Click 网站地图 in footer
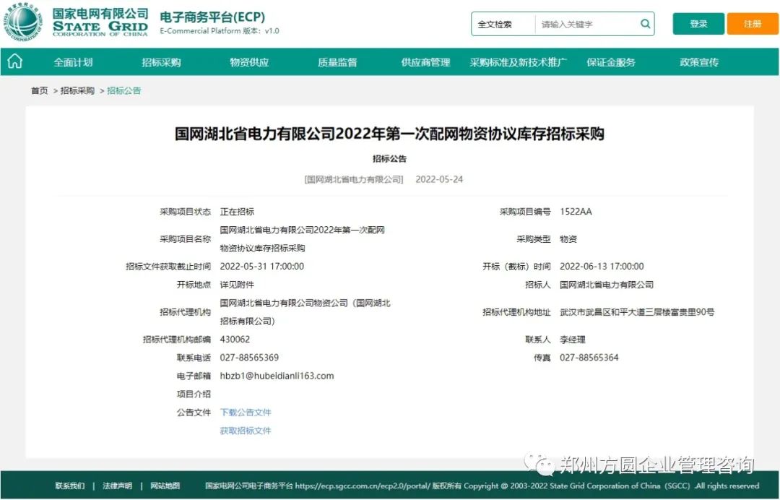This screenshot has height=500, width=780. (x=165, y=486)
